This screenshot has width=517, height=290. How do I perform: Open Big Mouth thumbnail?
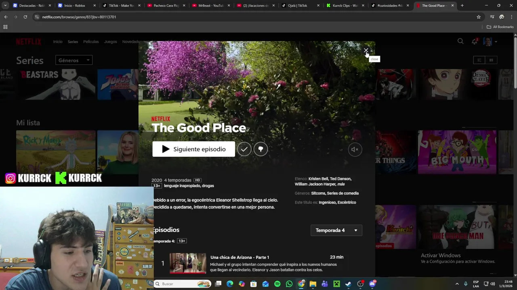[457, 152]
